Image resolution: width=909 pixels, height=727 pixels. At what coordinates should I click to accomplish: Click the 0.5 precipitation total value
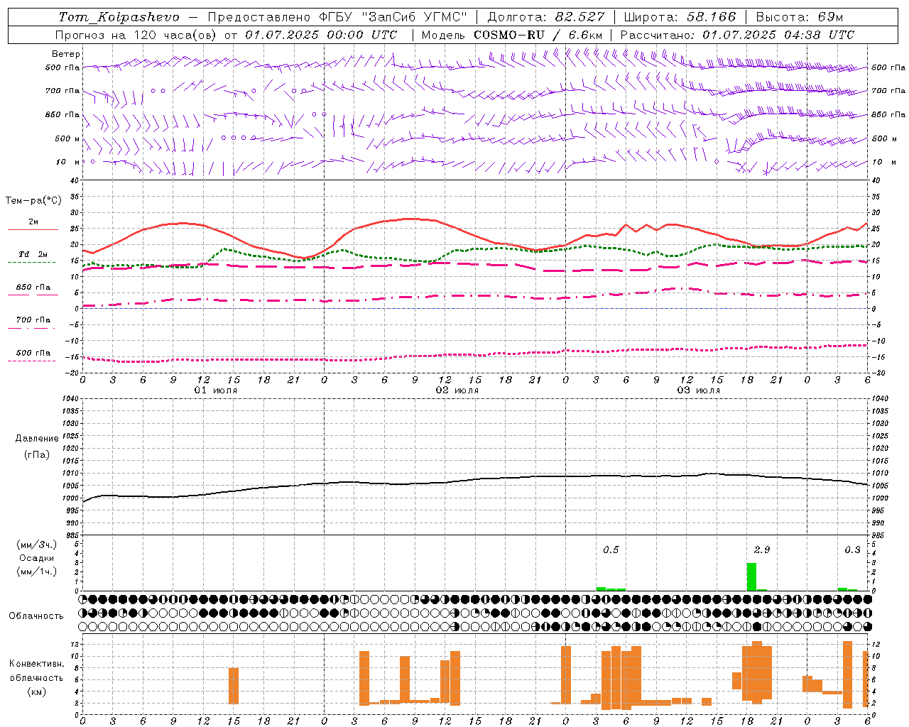pos(611,550)
